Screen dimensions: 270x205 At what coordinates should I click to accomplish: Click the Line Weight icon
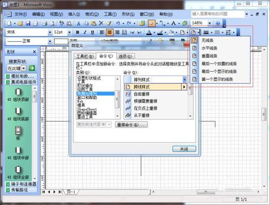pos(206,32)
